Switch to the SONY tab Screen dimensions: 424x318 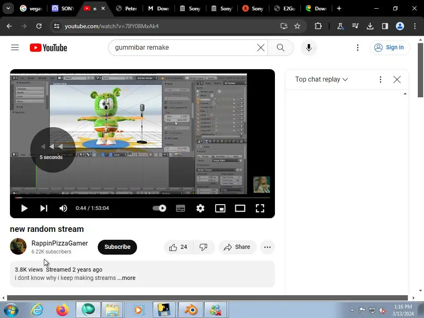[x=63, y=8]
